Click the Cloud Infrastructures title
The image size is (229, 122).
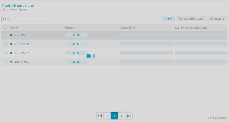click(18, 6)
